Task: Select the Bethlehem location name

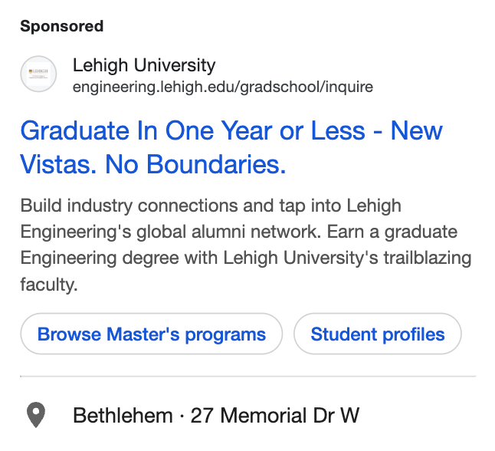Action: tap(123, 416)
